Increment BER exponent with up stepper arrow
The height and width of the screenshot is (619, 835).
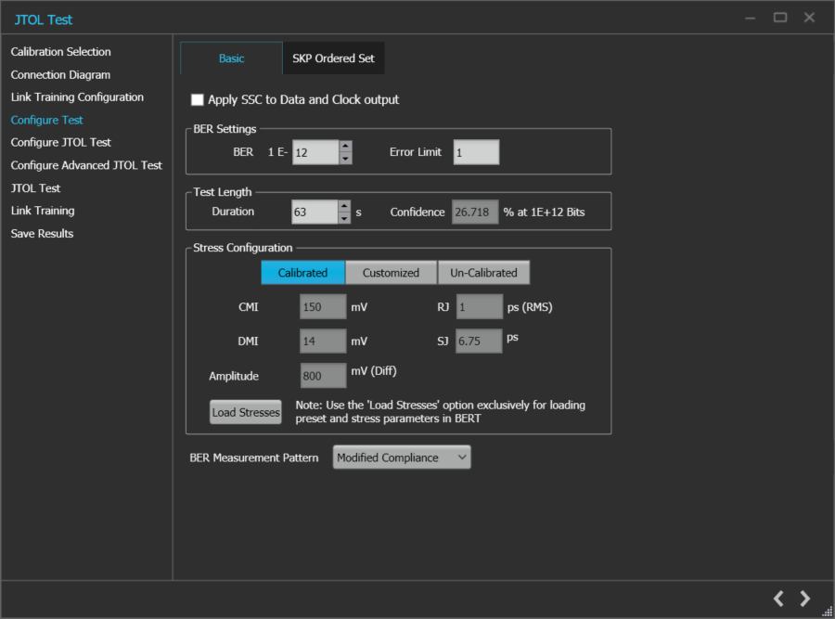[x=343, y=147]
